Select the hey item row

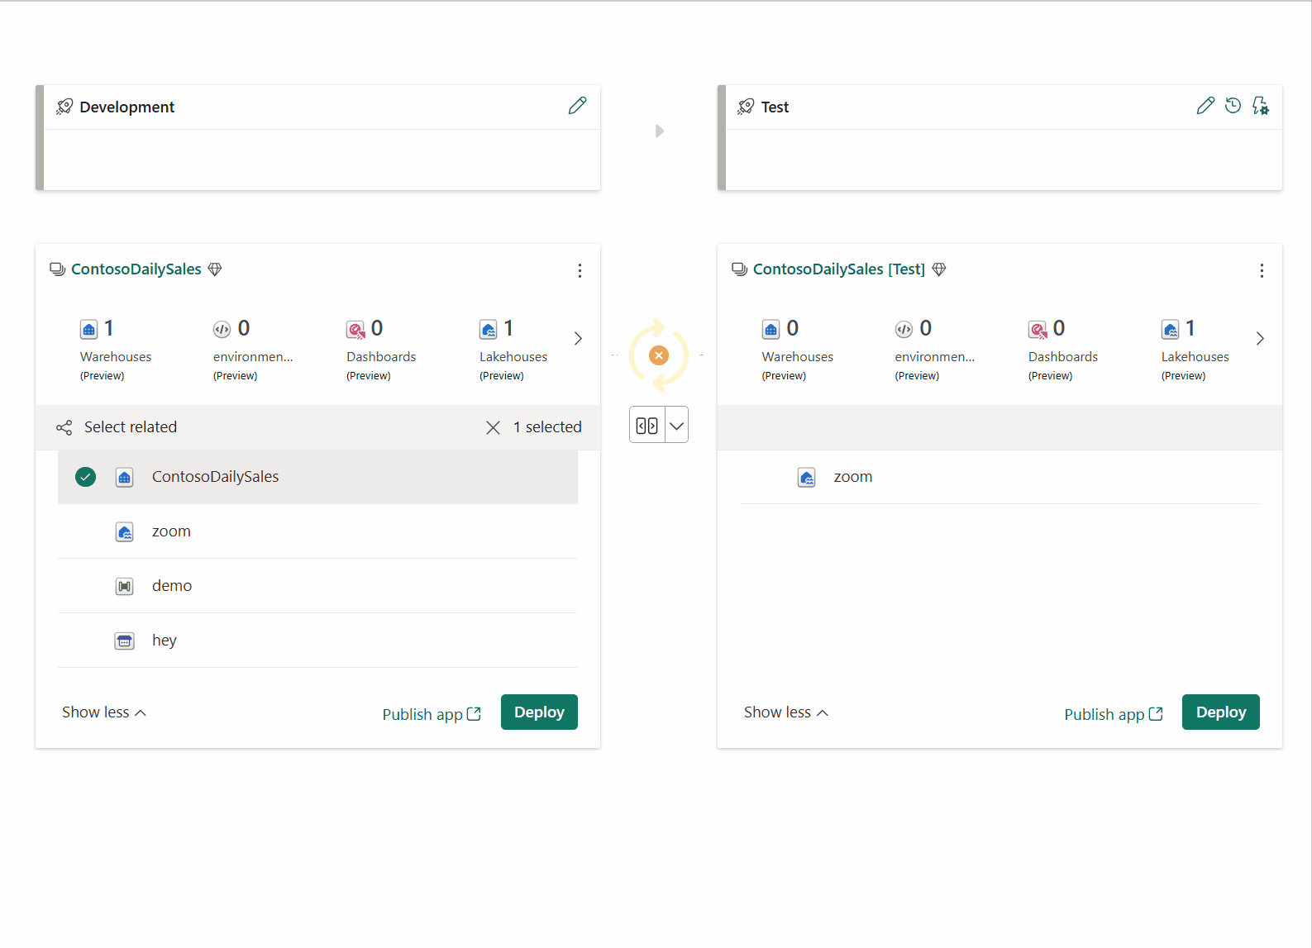coord(317,641)
